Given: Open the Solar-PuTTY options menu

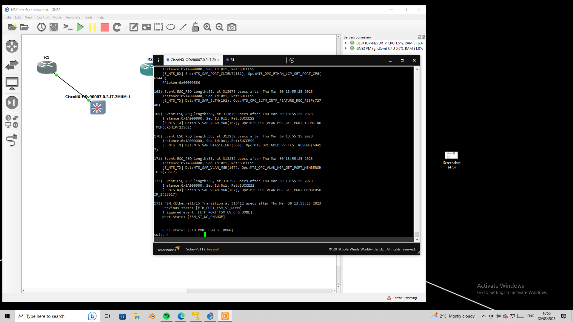Looking at the screenshot, I should pyautogui.click(x=158, y=60).
